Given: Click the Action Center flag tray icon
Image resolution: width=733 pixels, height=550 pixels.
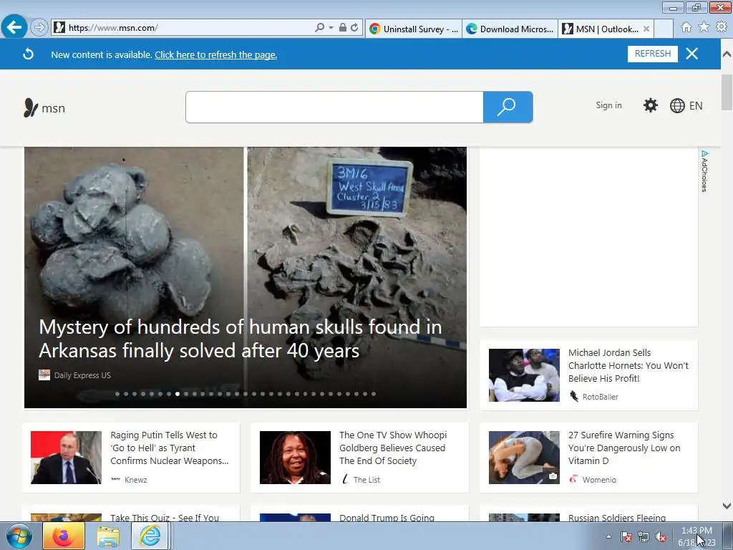Looking at the screenshot, I should pyautogui.click(x=626, y=536).
